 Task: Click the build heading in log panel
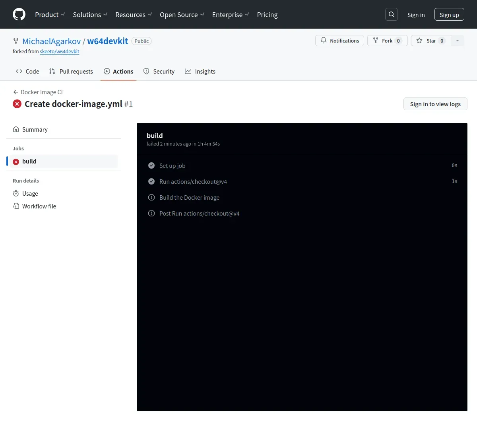coord(155,135)
